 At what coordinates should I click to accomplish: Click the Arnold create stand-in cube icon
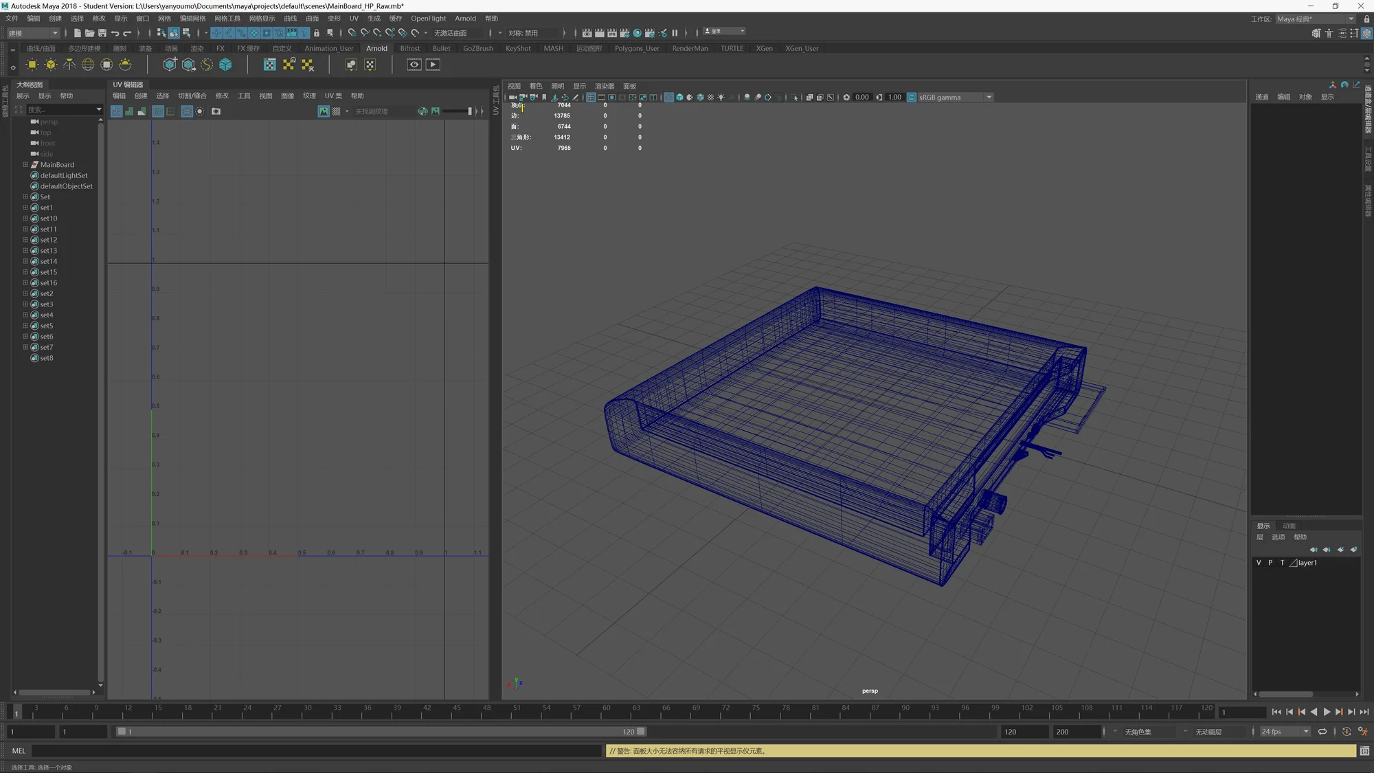coord(170,65)
